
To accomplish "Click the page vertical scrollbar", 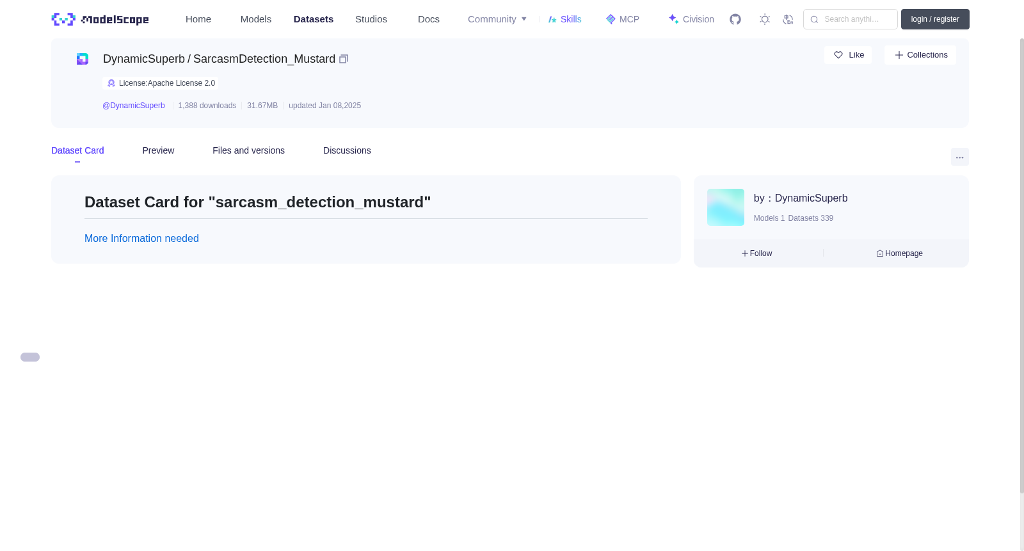I will pyautogui.click(x=1021, y=266).
